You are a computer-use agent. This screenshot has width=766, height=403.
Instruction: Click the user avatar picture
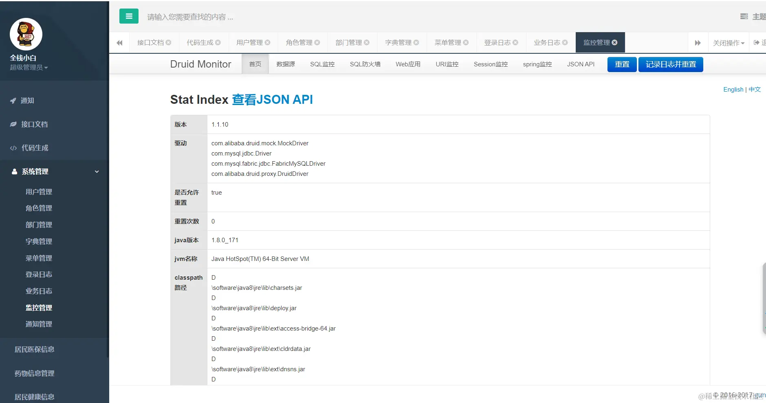[x=26, y=34]
